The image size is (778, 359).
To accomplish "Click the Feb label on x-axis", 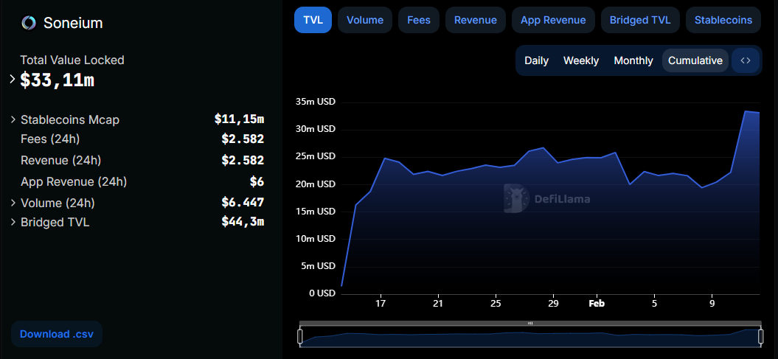I will [x=597, y=304].
